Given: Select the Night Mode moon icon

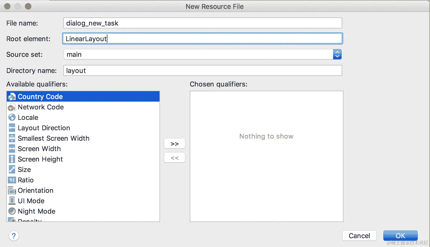Looking at the screenshot, I should [x=12, y=211].
